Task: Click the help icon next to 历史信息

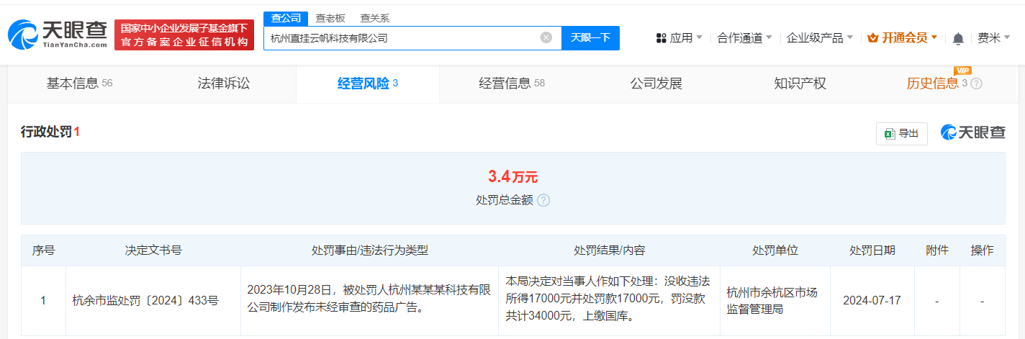Action: click(976, 84)
